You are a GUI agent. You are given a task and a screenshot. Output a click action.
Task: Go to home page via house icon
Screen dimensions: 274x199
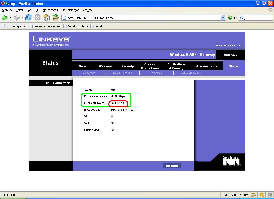tap(47, 17)
